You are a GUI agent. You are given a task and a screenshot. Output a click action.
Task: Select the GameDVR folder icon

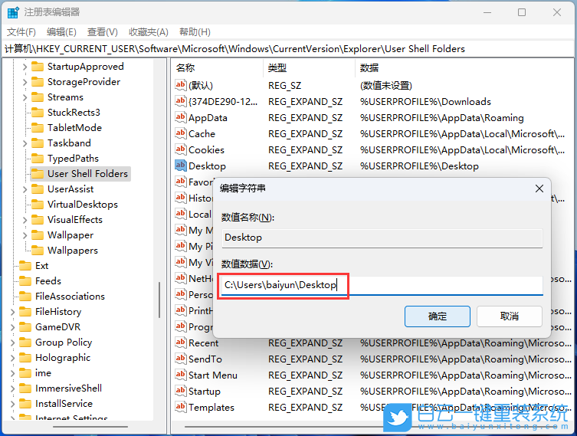(25, 327)
